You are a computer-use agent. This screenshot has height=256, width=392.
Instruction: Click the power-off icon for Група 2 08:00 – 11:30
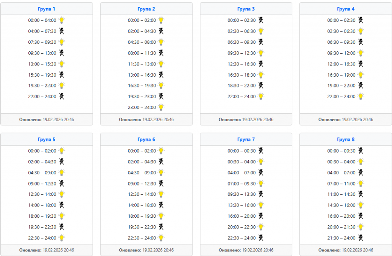coord(162,53)
